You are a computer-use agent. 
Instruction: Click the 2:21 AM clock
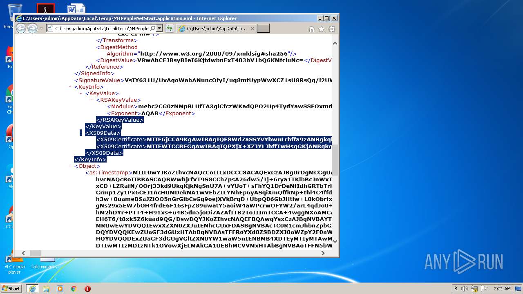502,288
